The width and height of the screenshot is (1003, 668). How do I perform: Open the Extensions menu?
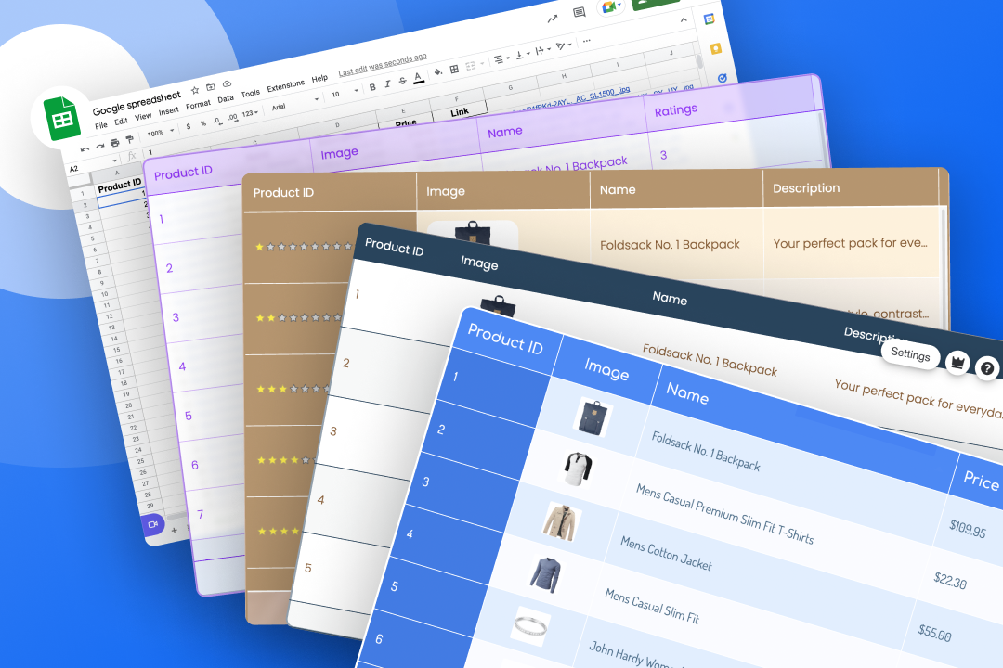coord(286,85)
